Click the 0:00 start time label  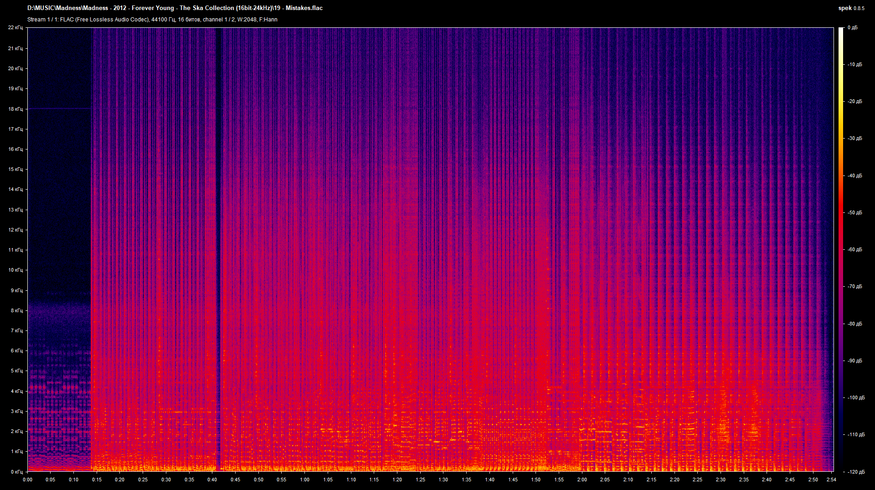(x=27, y=480)
